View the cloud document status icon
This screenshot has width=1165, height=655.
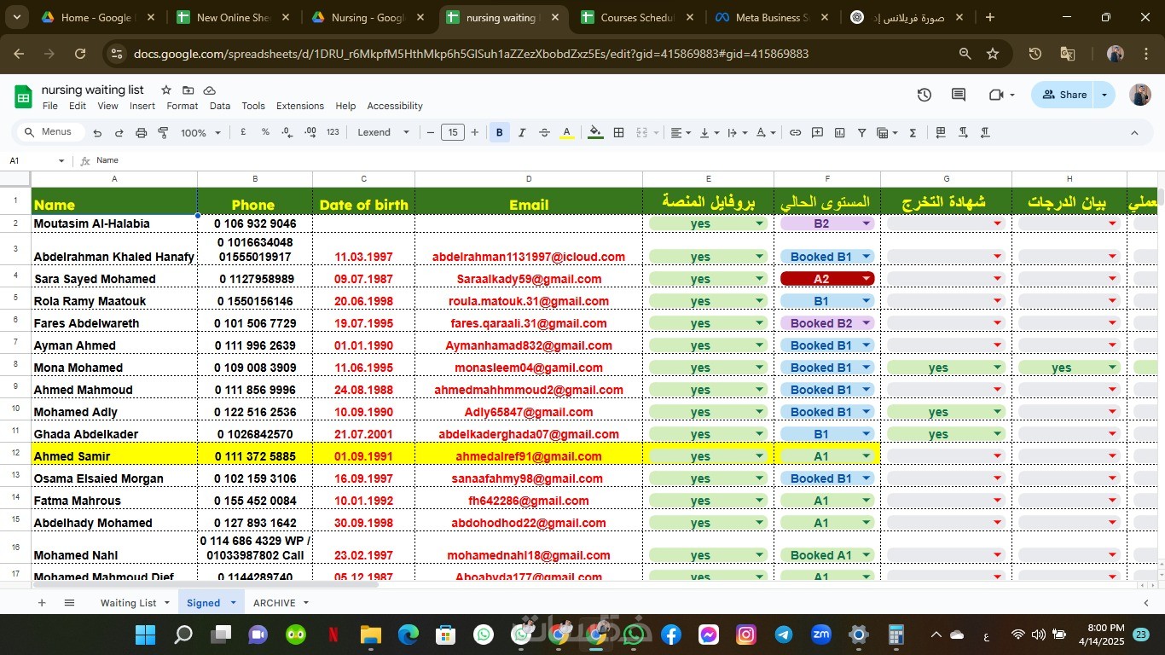tap(209, 90)
